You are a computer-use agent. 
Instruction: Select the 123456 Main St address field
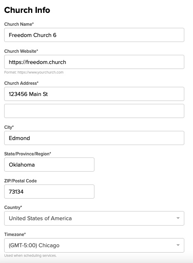coord(94,94)
